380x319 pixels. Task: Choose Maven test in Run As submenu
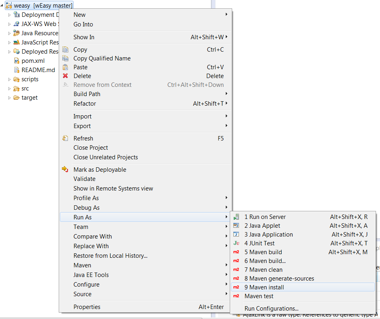point(259,296)
